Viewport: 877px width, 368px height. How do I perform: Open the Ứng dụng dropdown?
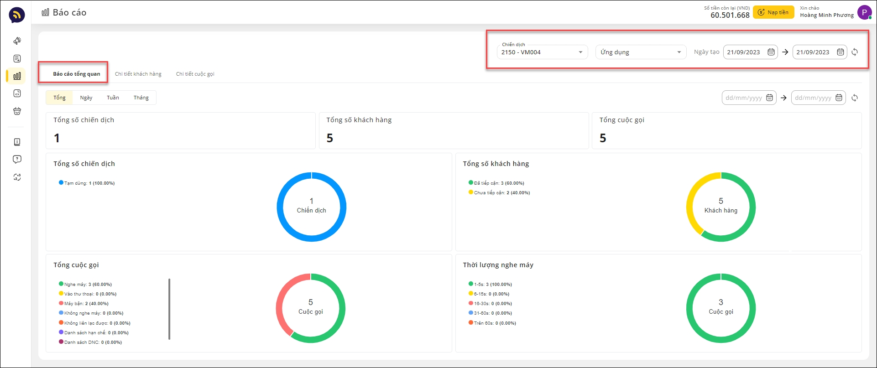[x=640, y=52]
